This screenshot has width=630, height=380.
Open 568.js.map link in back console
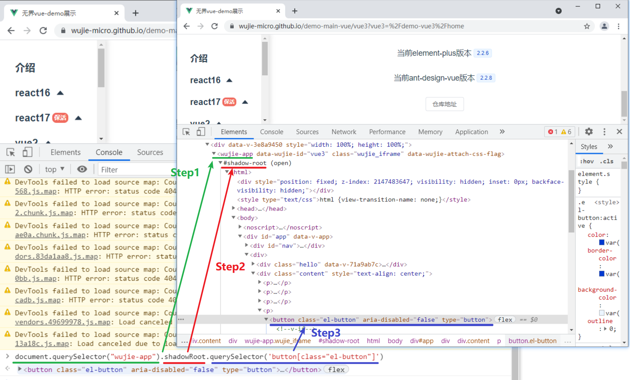(x=36, y=191)
